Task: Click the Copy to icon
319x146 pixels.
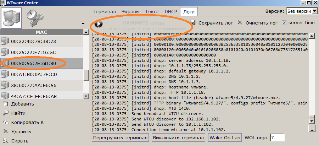Action: (x=5, y=122)
